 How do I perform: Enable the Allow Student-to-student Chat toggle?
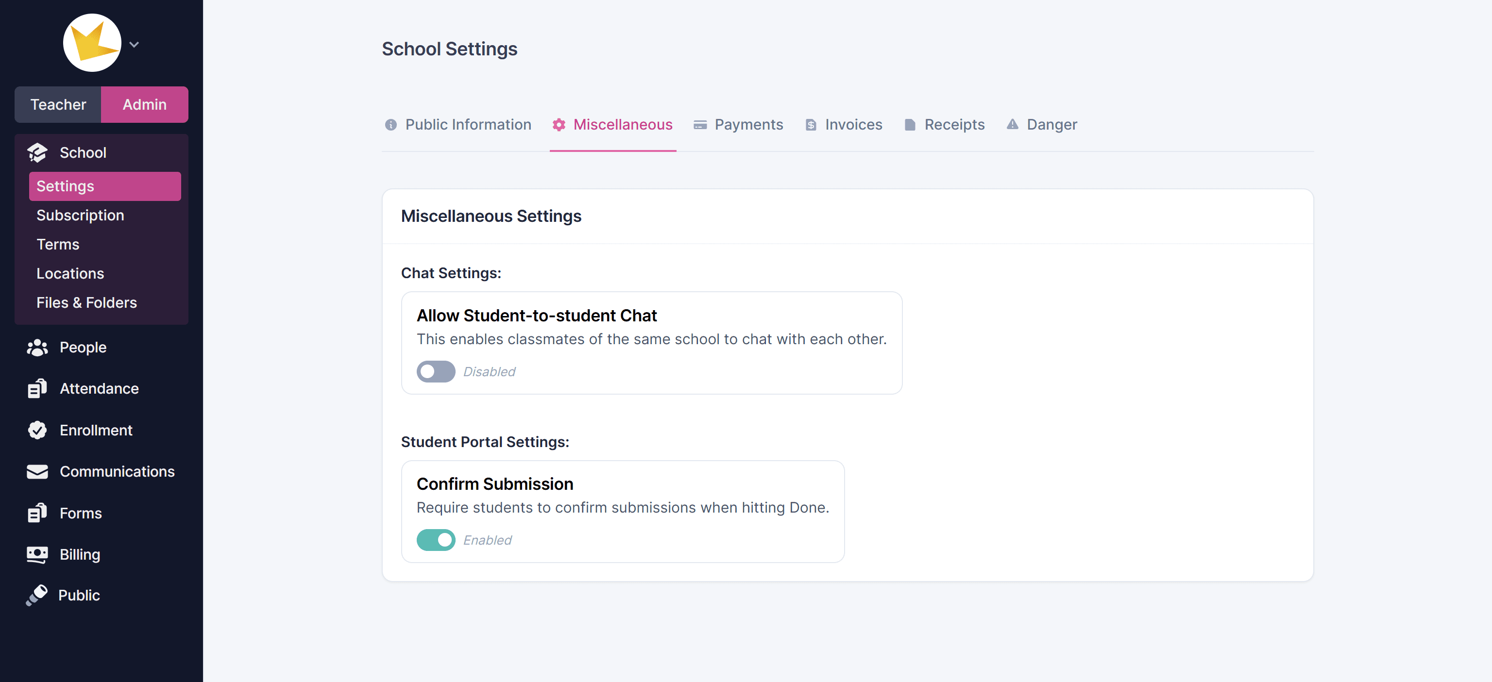pos(436,372)
